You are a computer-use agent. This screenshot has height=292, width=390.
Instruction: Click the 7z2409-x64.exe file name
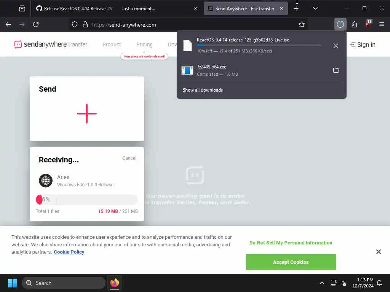(x=212, y=67)
